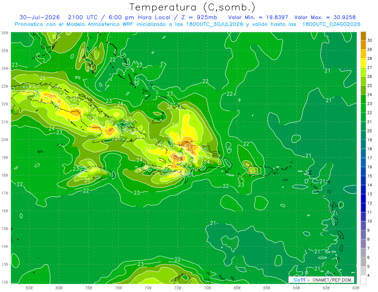This screenshot has height=292, width=378.
Task: Click the "Valor Max. = 30.9258" value
Action: [x=325, y=17]
